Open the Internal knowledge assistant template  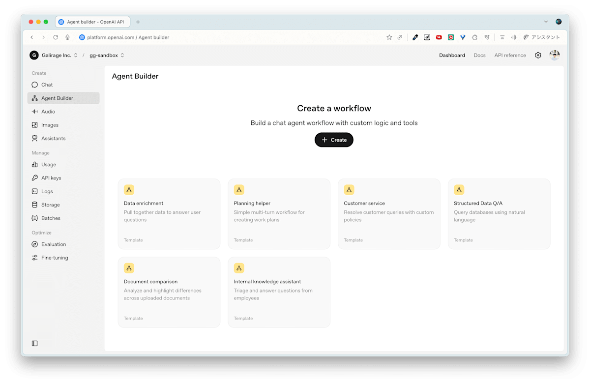tap(279, 292)
